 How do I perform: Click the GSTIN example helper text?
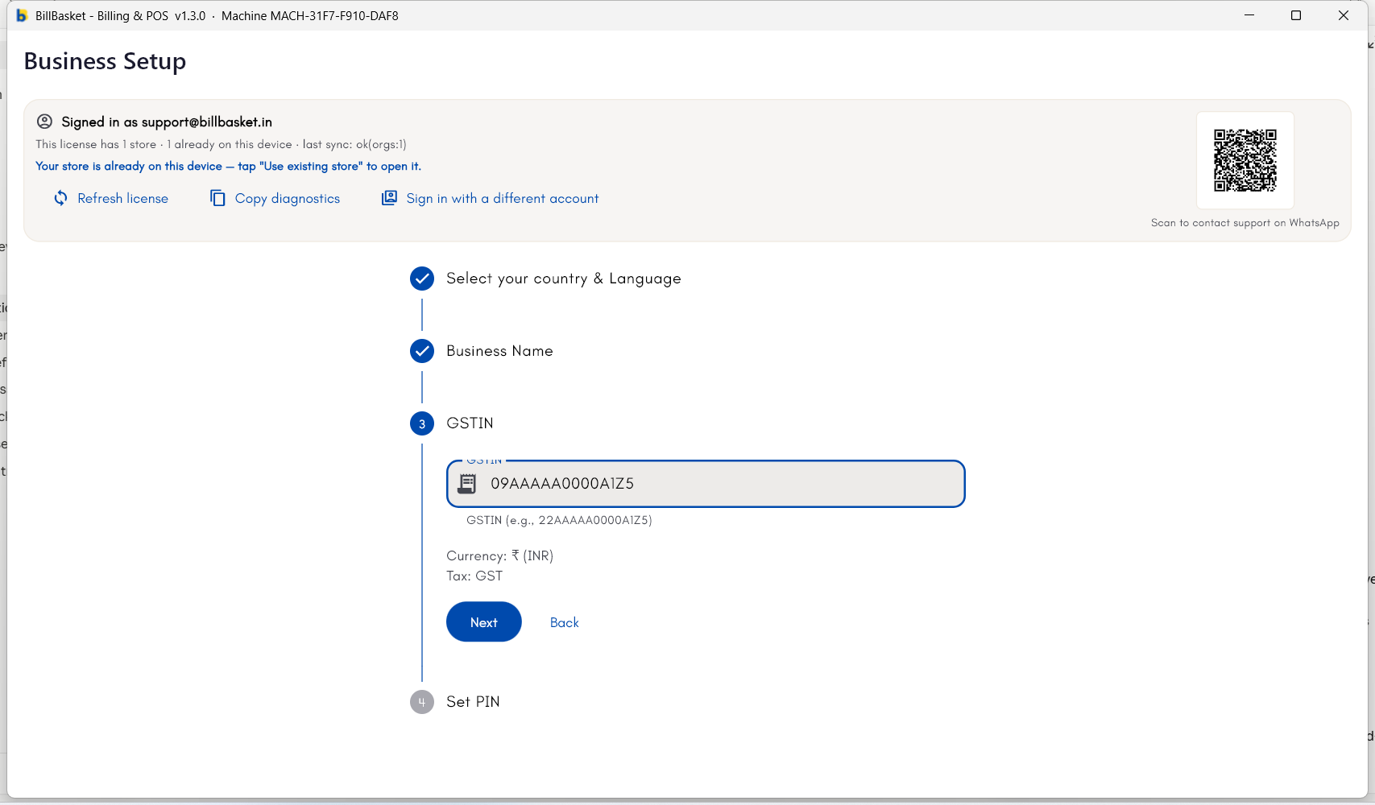point(559,520)
